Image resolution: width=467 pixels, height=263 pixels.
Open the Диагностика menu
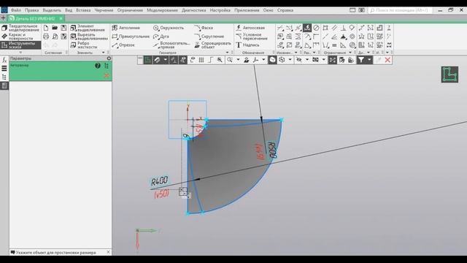(x=193, y=10)
